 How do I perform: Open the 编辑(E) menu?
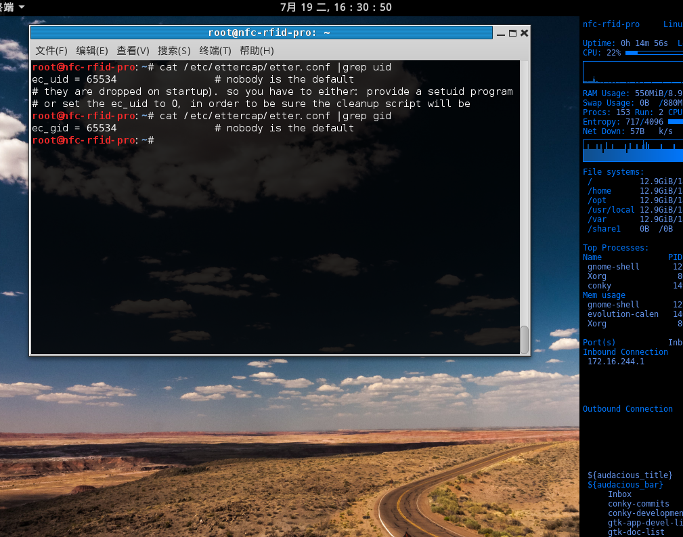92,51
